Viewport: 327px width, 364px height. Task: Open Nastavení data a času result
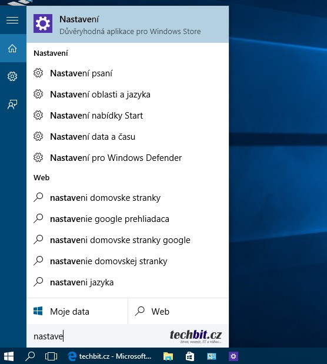click(x=128, y=137)
